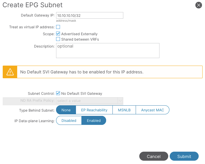Viewport: 205px width, 164px height.
Task: Select EP Reachability type
Action: tap(94, 110)
